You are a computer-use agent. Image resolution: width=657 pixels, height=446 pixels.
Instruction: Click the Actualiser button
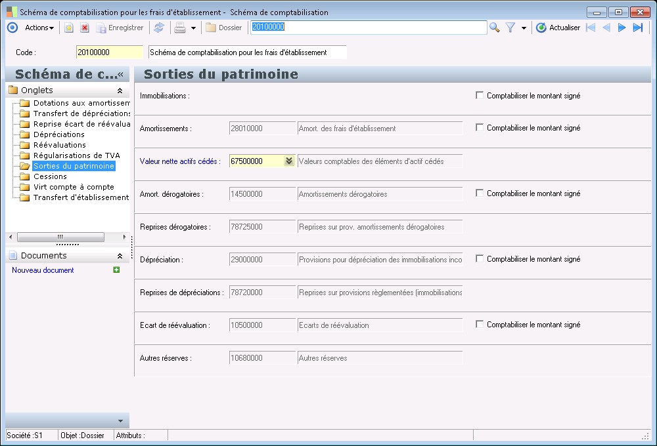click(x=558, y=28)
